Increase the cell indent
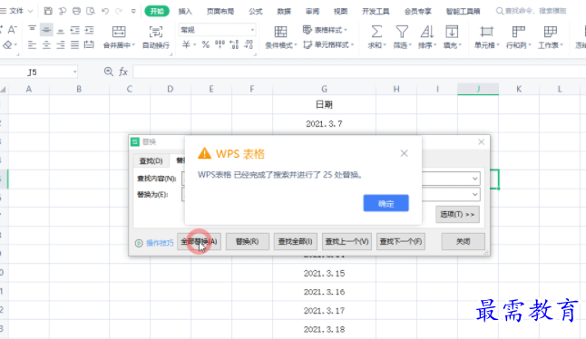 (x=89, y=30)
